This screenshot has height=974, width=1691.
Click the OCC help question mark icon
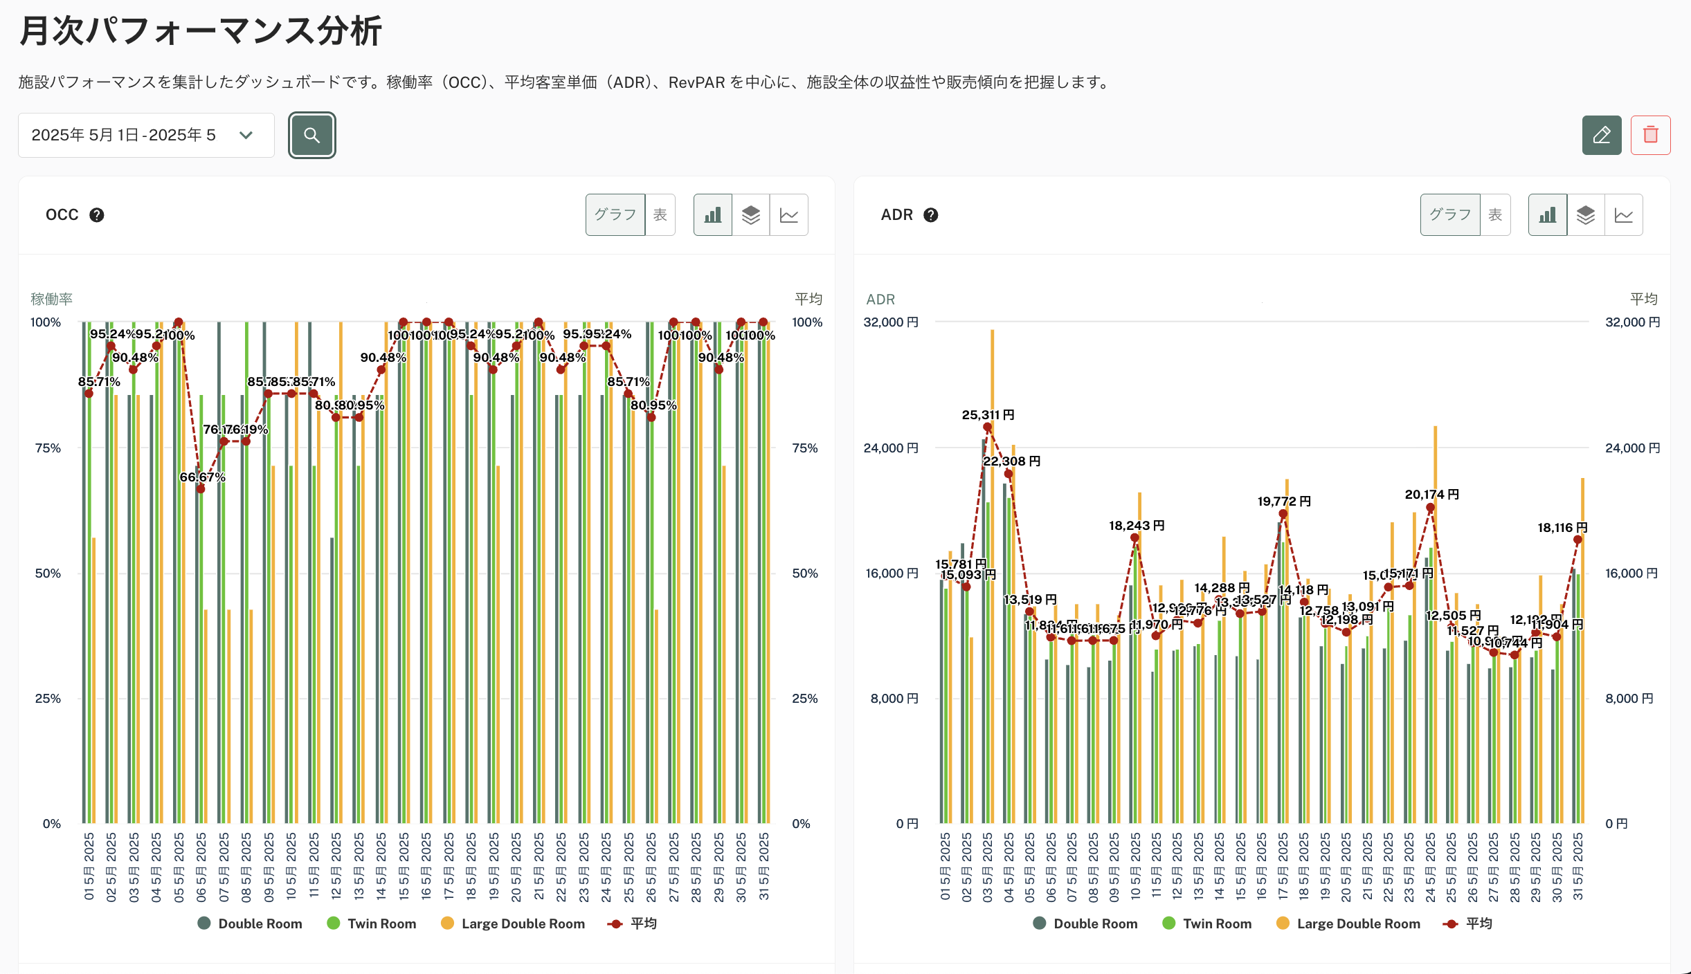(x=97, y=215)
